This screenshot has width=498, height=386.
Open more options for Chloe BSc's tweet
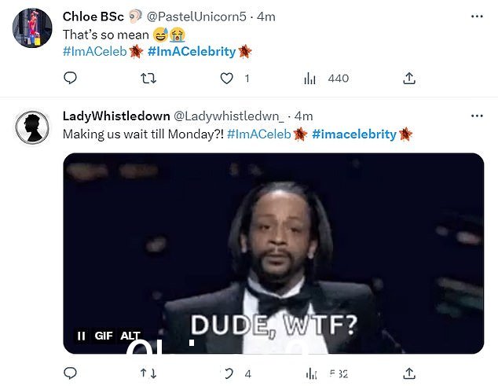(477, 17)
